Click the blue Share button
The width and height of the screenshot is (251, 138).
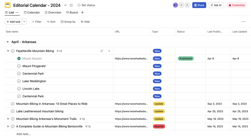pos(199,5)
